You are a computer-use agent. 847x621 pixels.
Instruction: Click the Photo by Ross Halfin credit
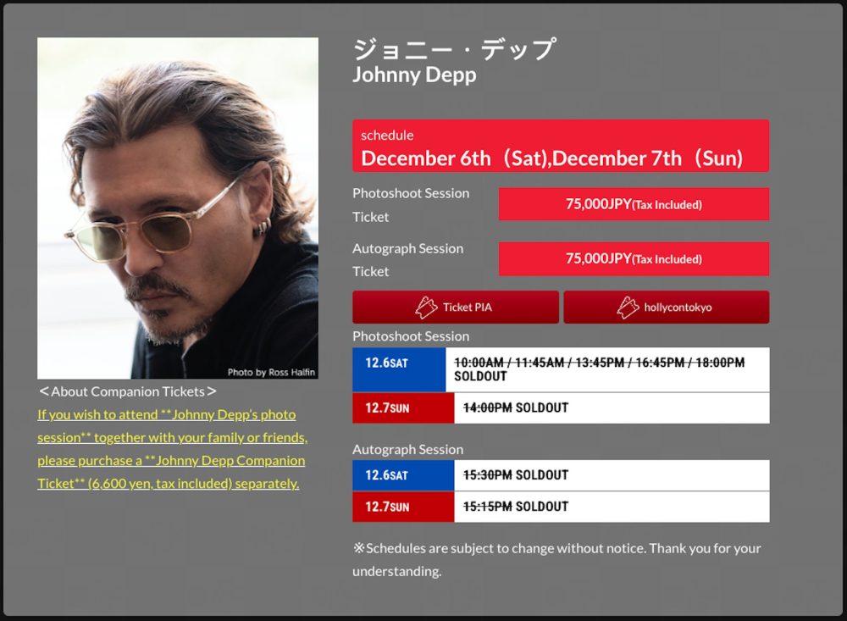pyautogui.click(x=271, y=372)
